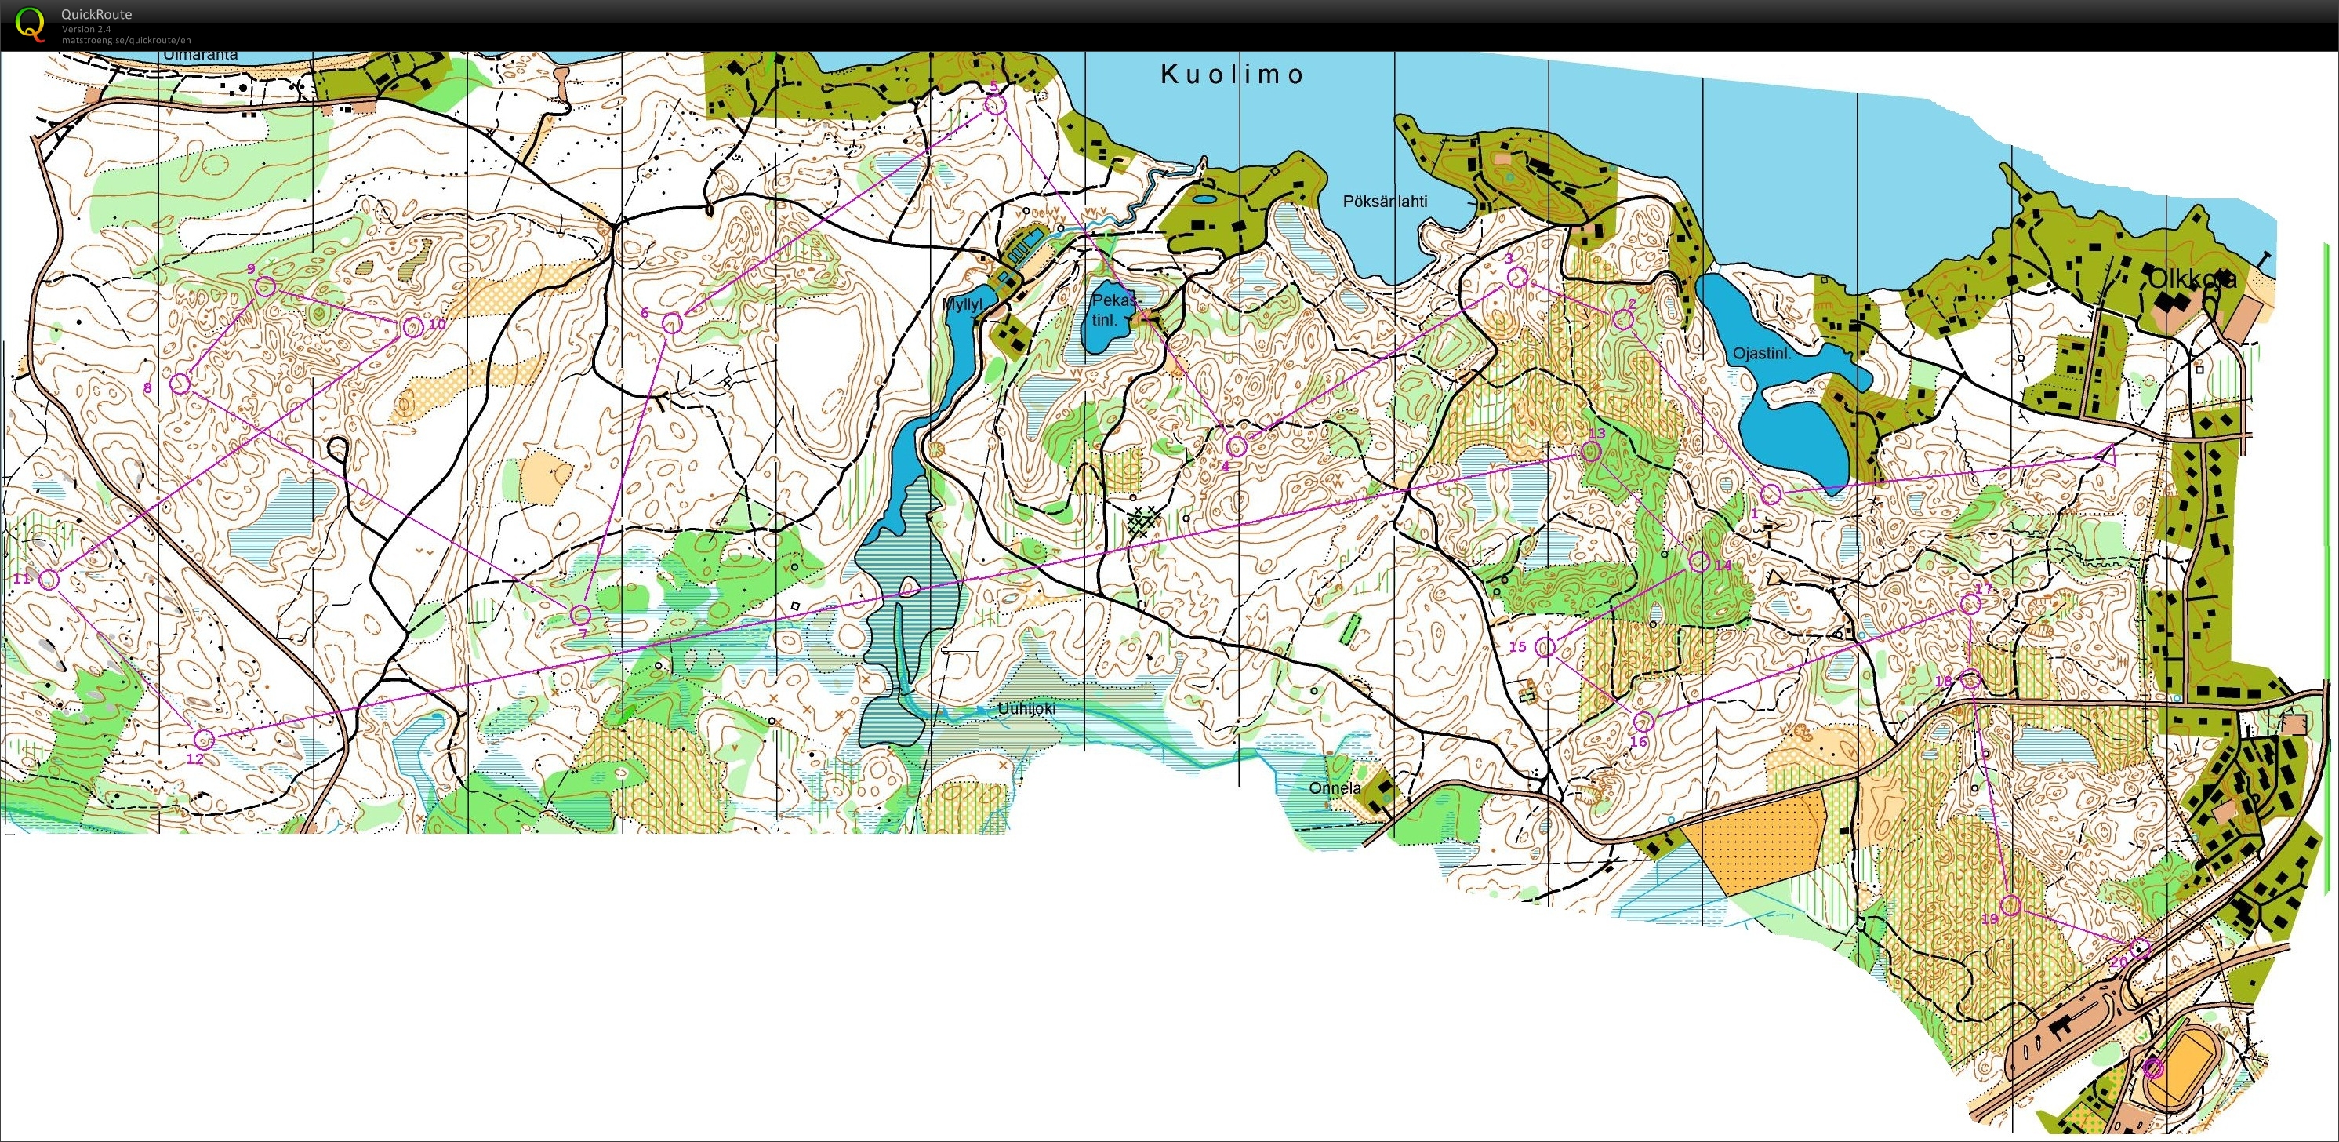Select control circle 15 on the map
The height and width of the screenshot is (1142, 2339).
pos(1545,647)
